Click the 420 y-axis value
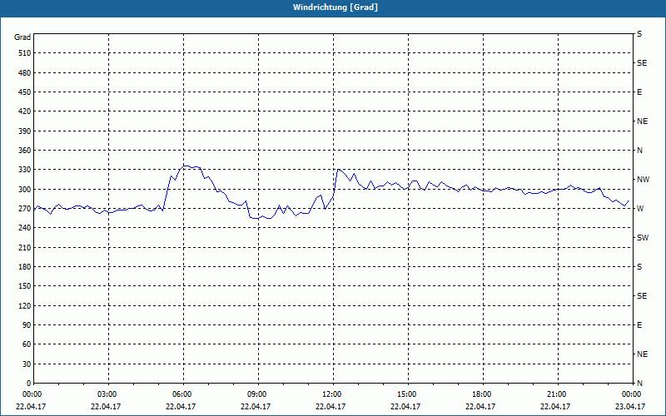The image size is (666, 416). [24, 111]
